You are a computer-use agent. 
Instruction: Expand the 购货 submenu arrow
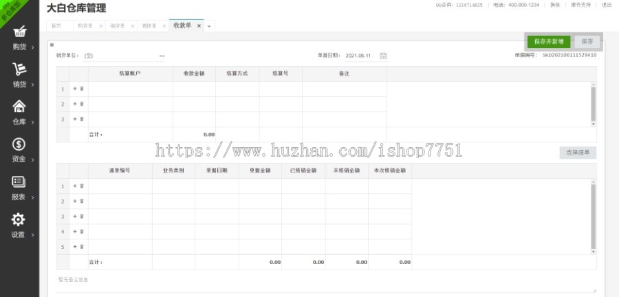[x=32, y=47]
